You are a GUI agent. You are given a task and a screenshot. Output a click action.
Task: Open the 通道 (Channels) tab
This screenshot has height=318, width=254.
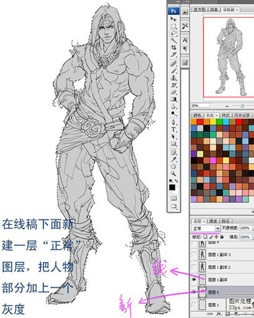click(x=213, y=221)
